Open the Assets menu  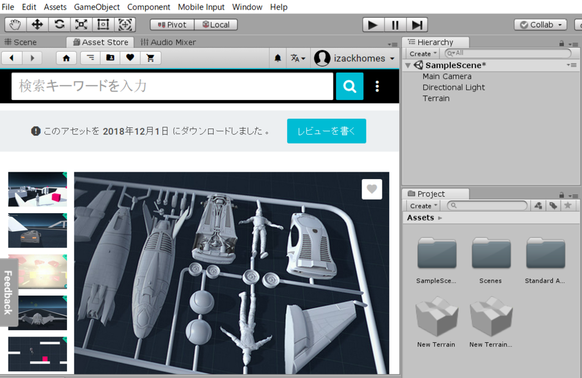55,7
